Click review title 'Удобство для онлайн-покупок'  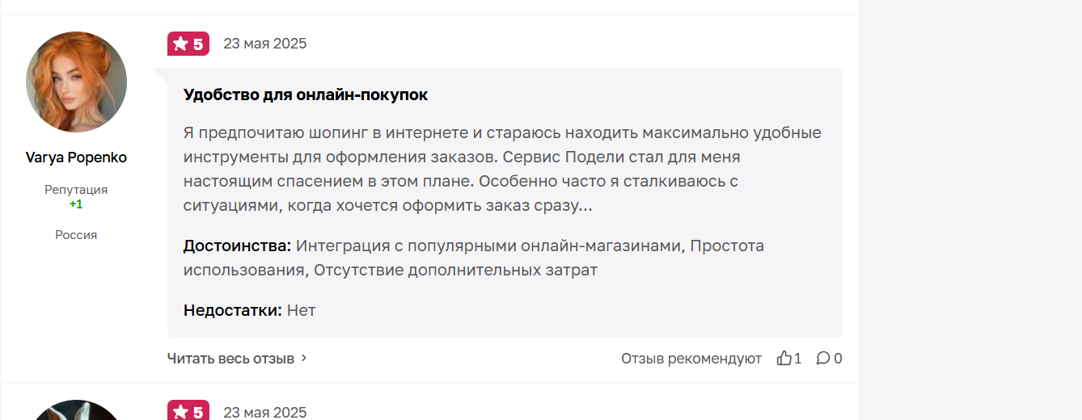pos(306,94)
